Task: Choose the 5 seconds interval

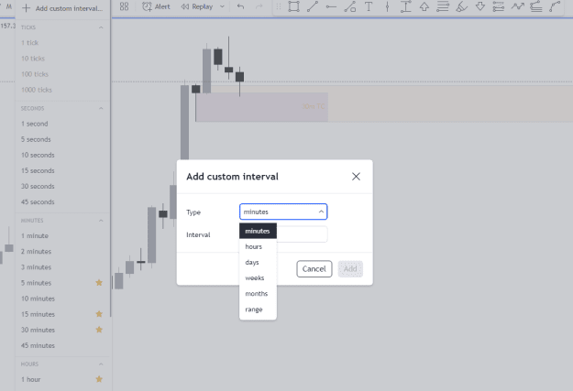Action: [62, 139]
